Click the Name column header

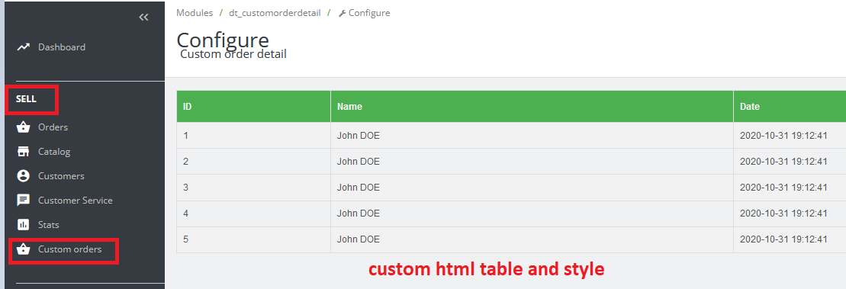click(x=349, y=107)
